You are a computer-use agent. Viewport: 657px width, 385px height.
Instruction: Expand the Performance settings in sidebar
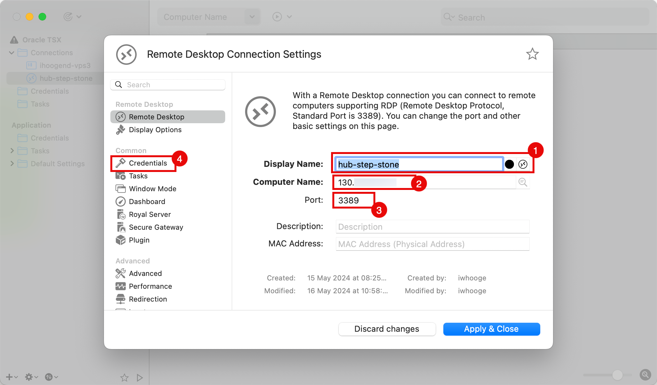click(x=150, y=286)
